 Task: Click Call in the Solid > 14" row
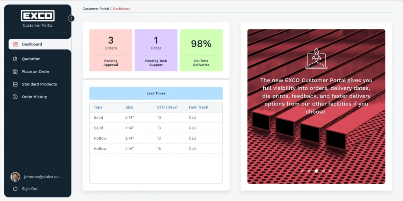(192, 128)
